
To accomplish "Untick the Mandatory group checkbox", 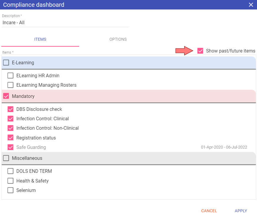I will click(x=6, y=96).
